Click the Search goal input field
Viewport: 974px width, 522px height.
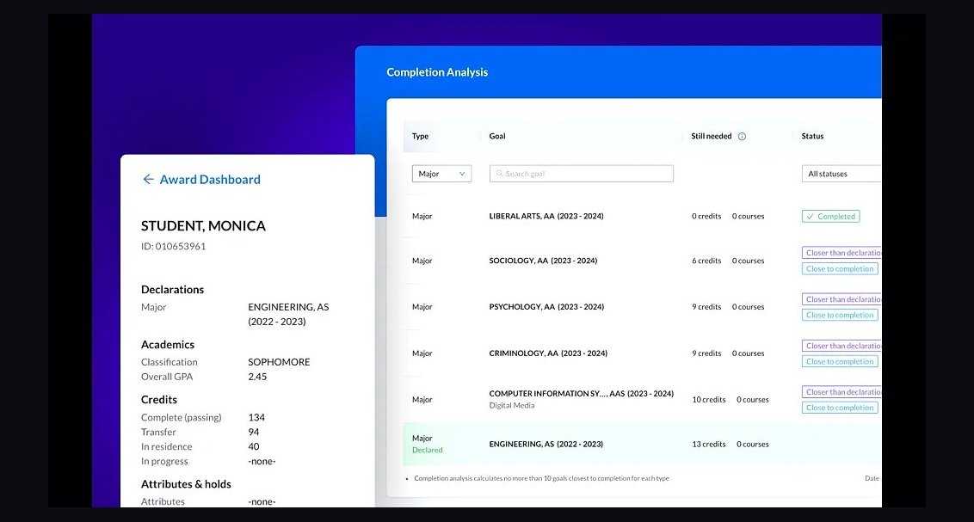pos(582,174)
